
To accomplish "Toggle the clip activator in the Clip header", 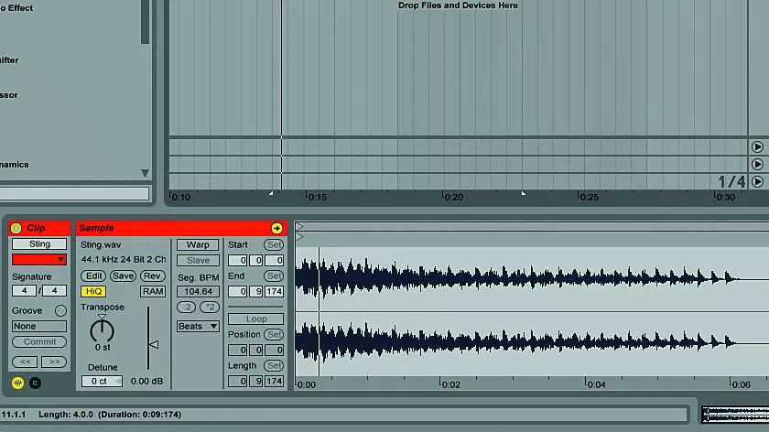I will 16,228.
